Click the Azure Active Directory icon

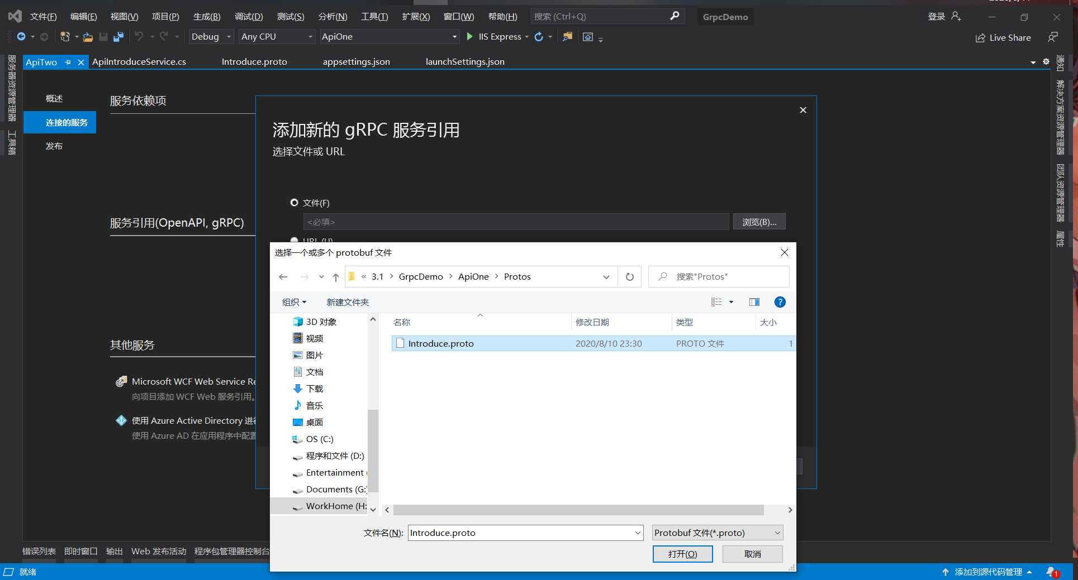point(121,420)
